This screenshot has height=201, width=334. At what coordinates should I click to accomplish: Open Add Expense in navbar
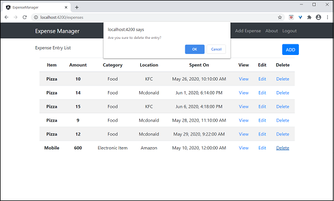click(x=248, y=31)
